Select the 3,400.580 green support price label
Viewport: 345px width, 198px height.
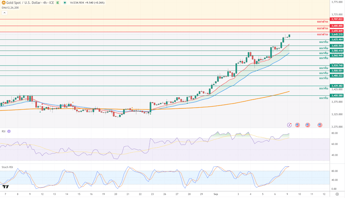pos(337,95)
